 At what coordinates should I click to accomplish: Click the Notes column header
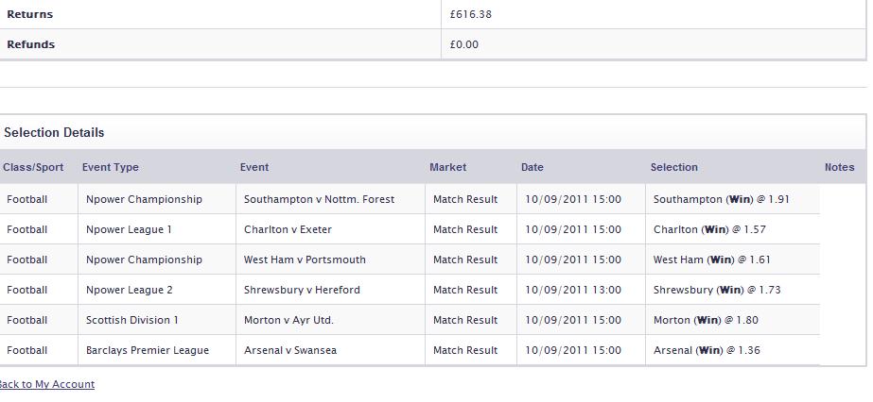point(840,167)
